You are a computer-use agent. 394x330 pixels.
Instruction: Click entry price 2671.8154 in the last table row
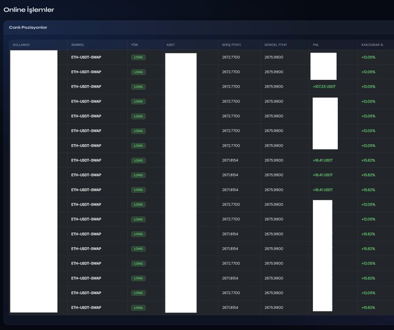point(230,307)
